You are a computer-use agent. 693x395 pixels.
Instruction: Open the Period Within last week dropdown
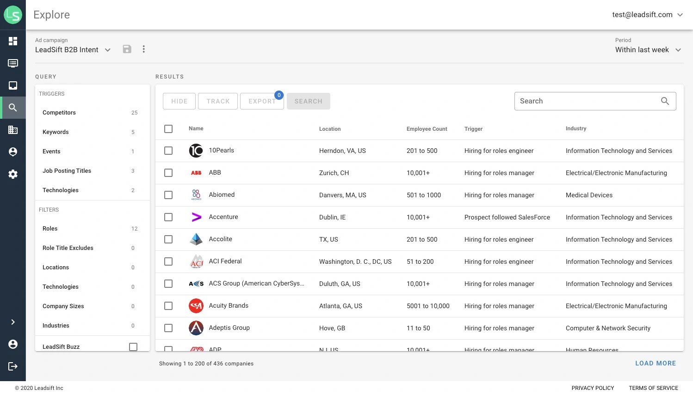click(648, 50)
